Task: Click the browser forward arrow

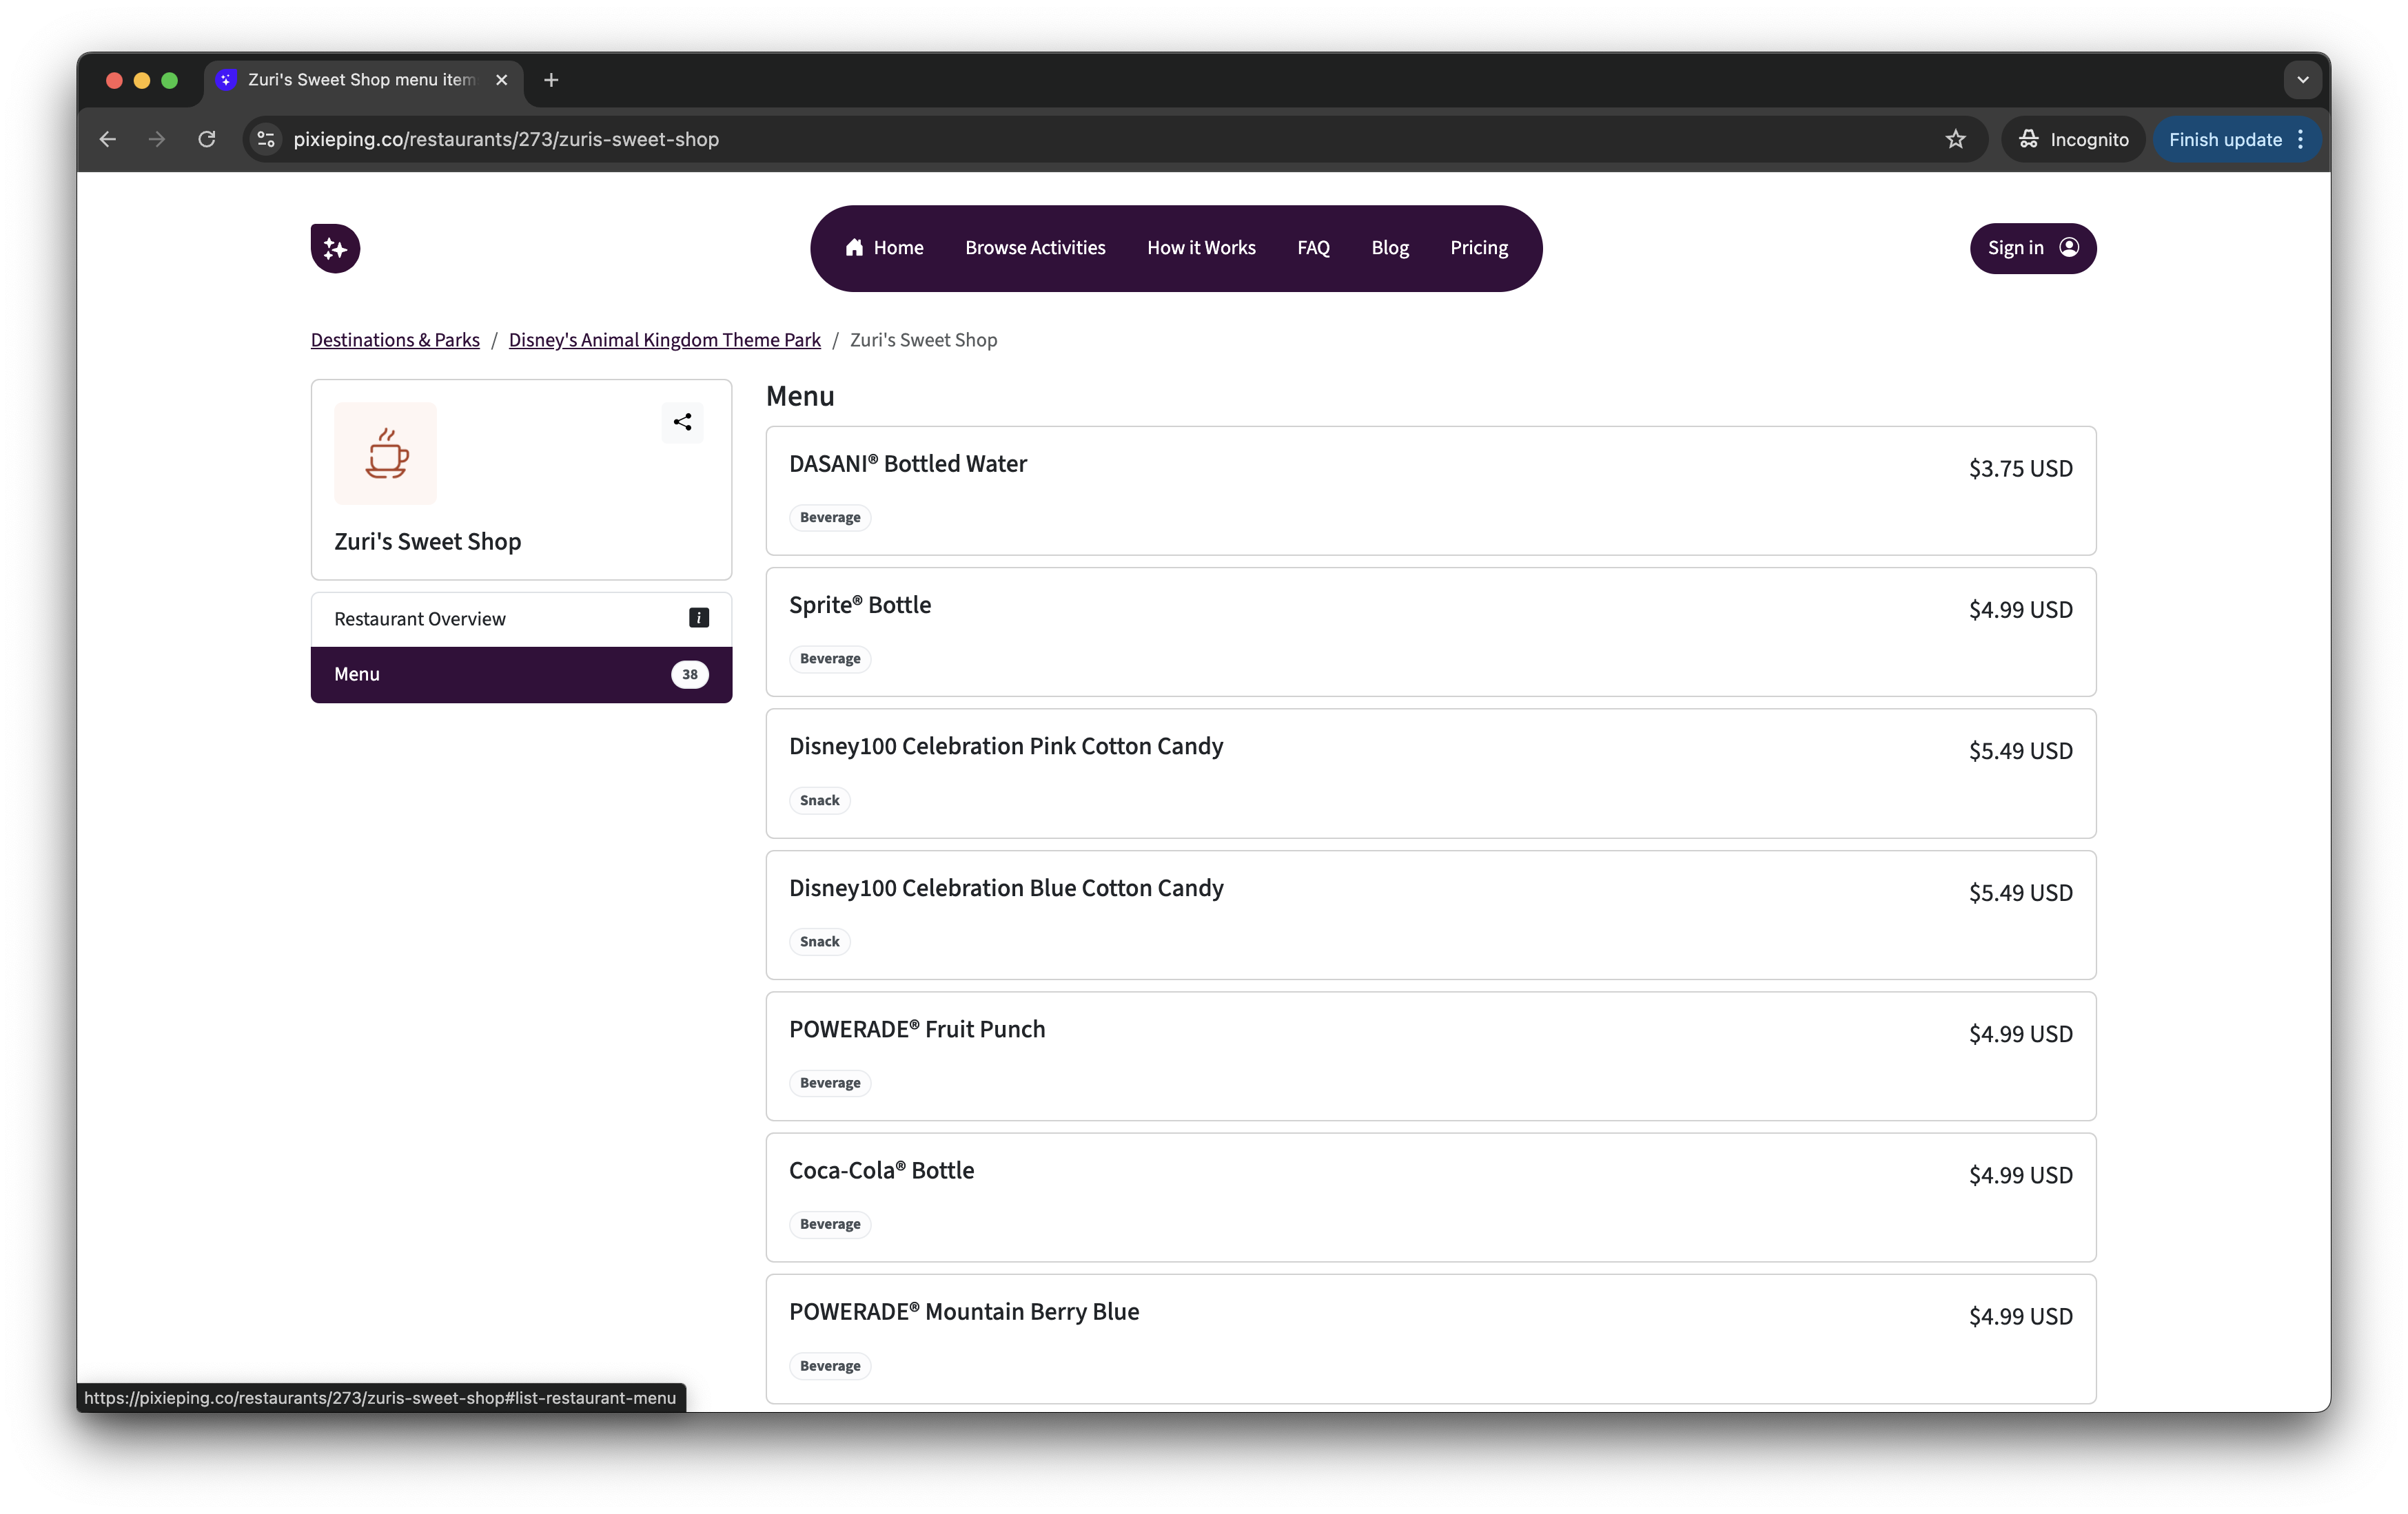Action: click(x=157, y=139)
